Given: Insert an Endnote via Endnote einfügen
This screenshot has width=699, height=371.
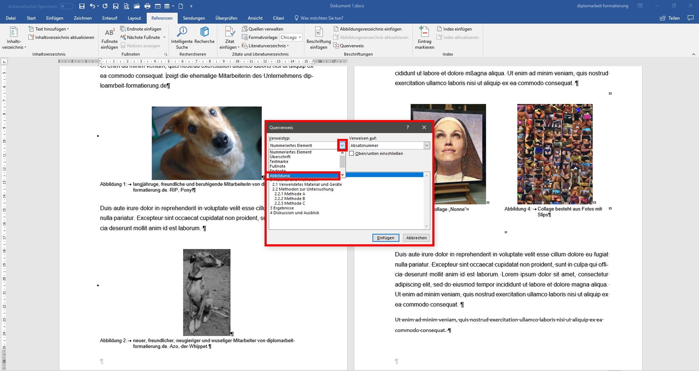Looking at the screenshot, I should (x=141, y=29).
